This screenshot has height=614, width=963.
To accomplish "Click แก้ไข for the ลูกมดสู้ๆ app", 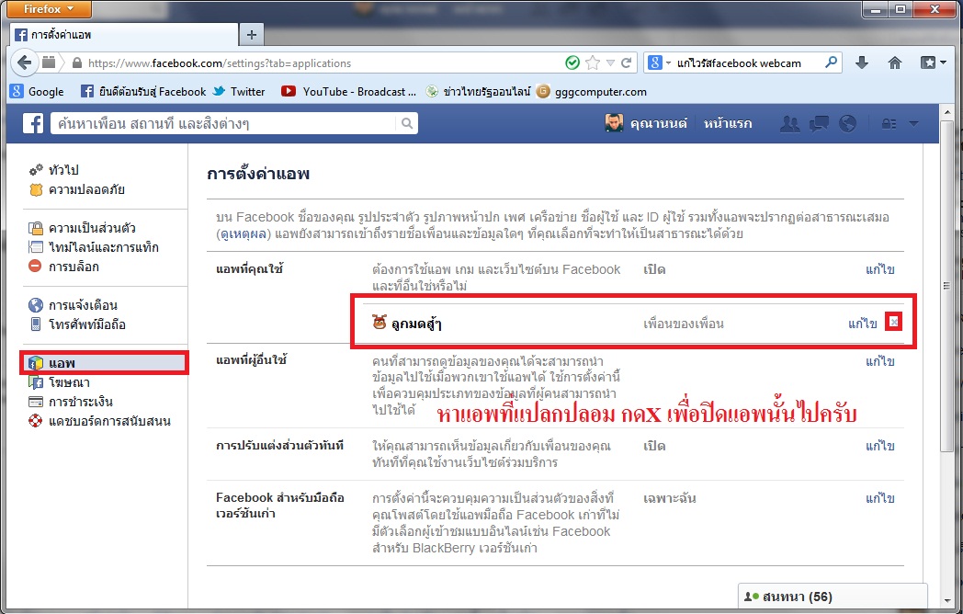I will [862, 324].
